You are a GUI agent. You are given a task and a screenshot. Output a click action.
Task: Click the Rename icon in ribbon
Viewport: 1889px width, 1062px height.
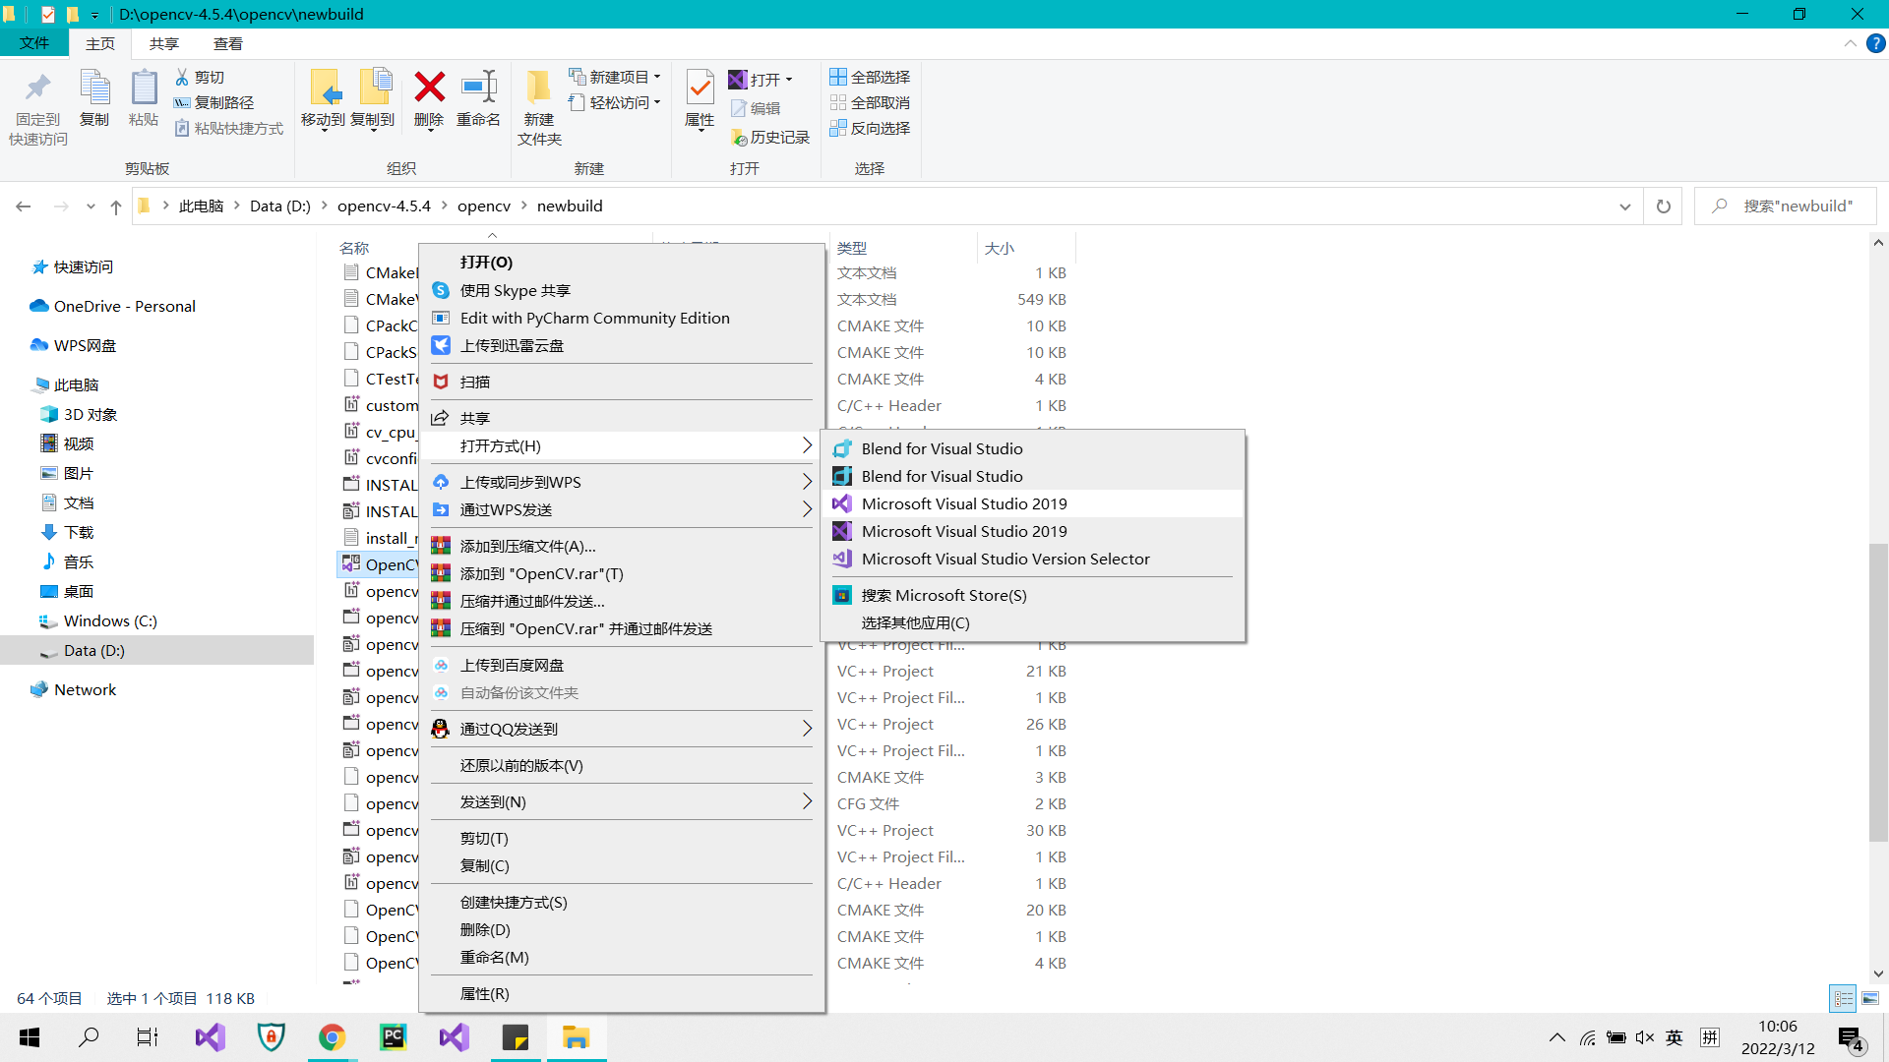(x=478, y=88)
